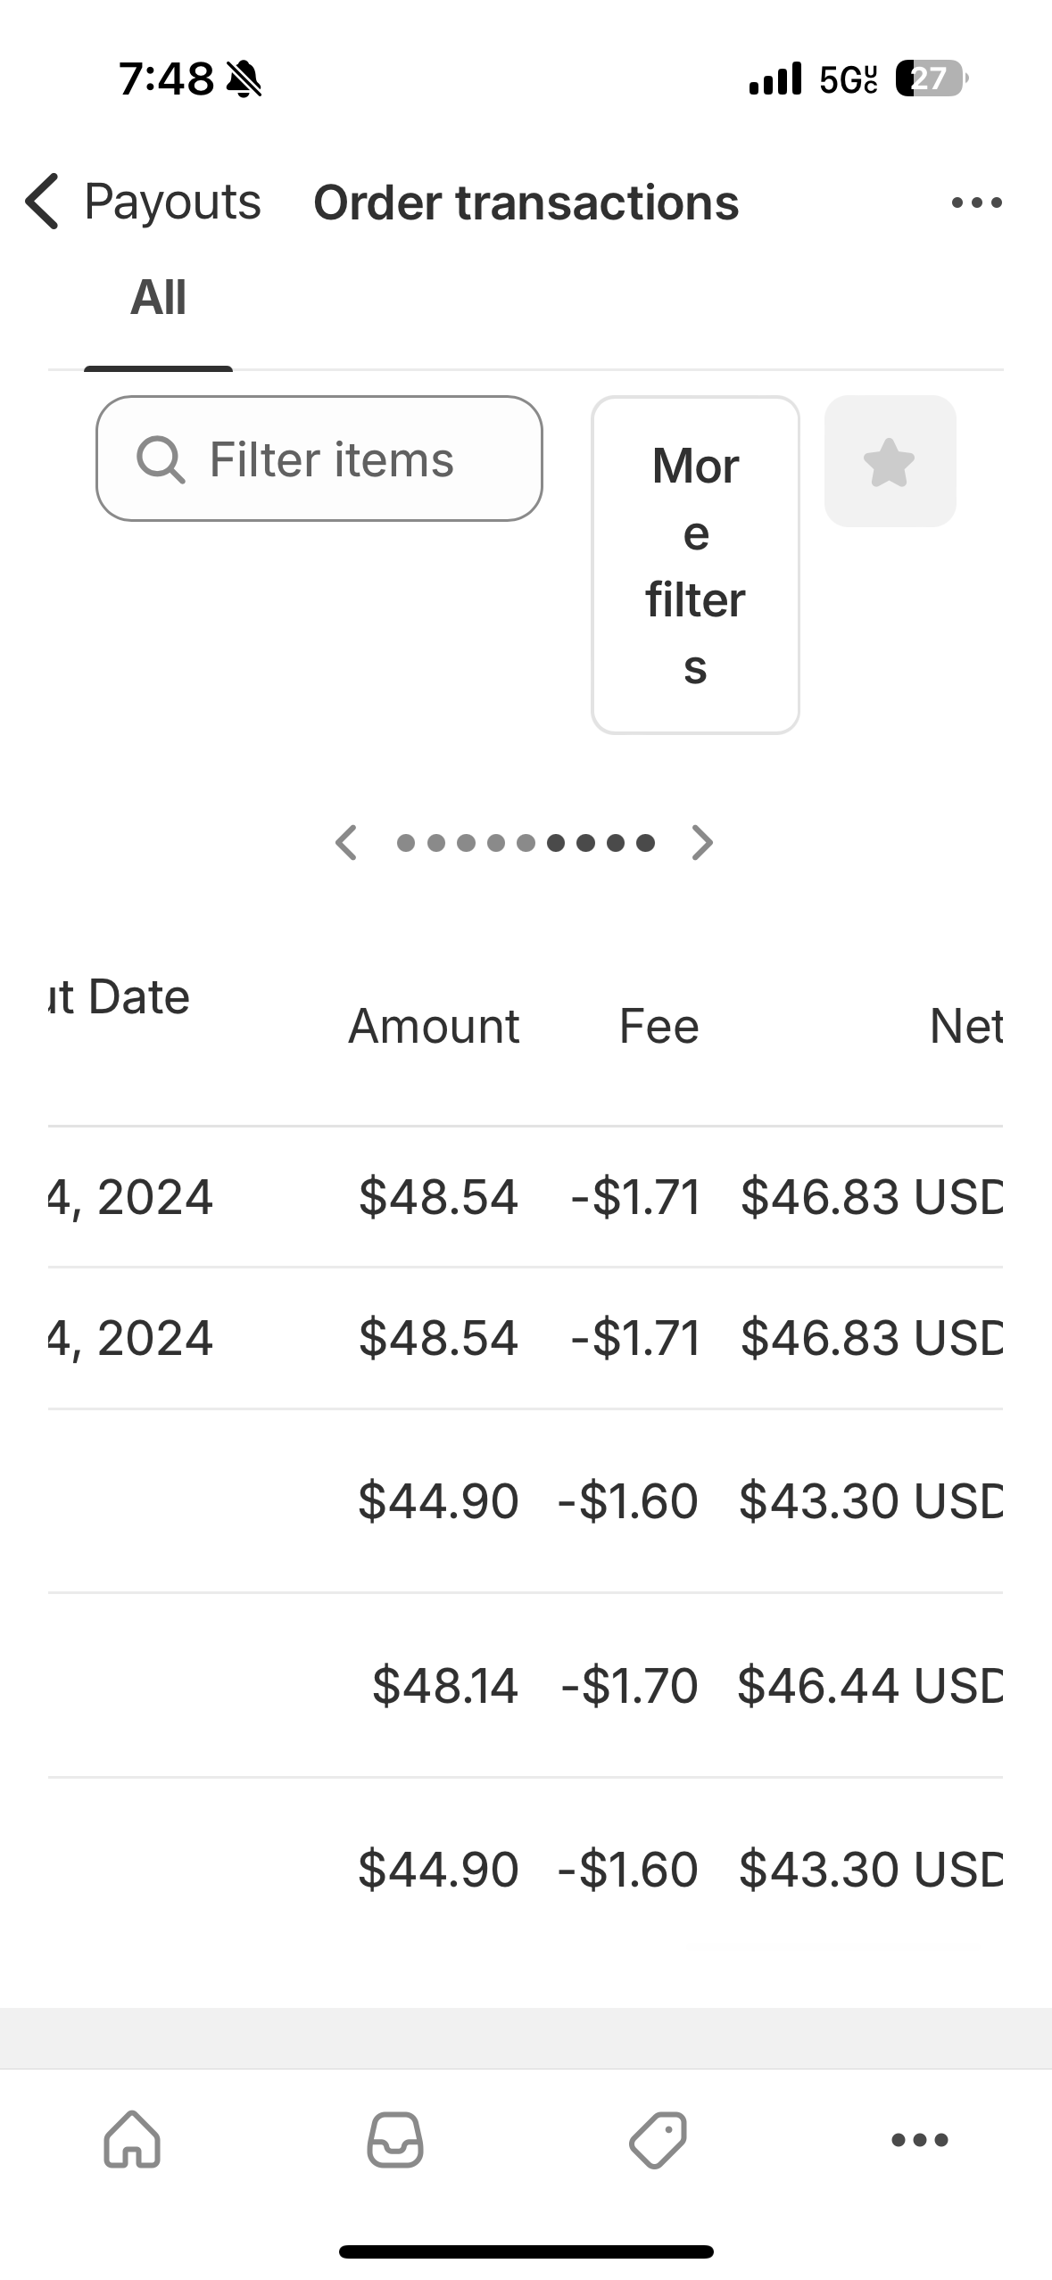Go to next table column page
The width and height of the screenshot is (1052, 2280).
point(703,842)
